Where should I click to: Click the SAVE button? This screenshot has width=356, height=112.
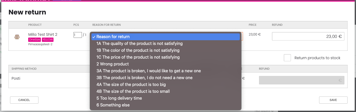click(333, 100)
